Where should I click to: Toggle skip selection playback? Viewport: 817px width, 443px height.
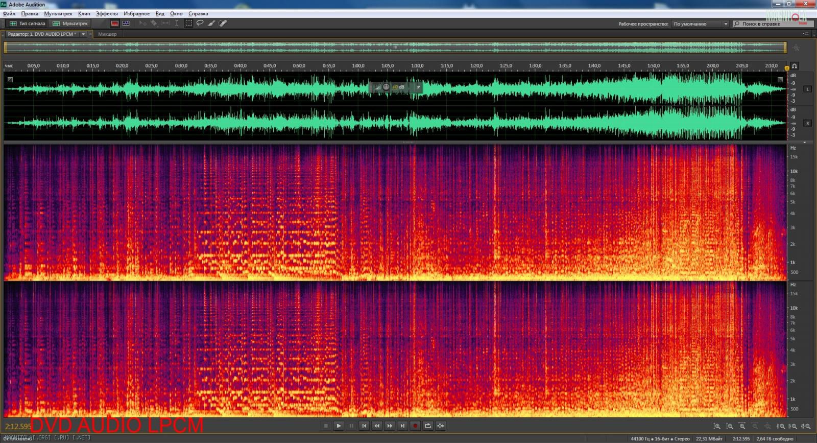pos(441,426)
